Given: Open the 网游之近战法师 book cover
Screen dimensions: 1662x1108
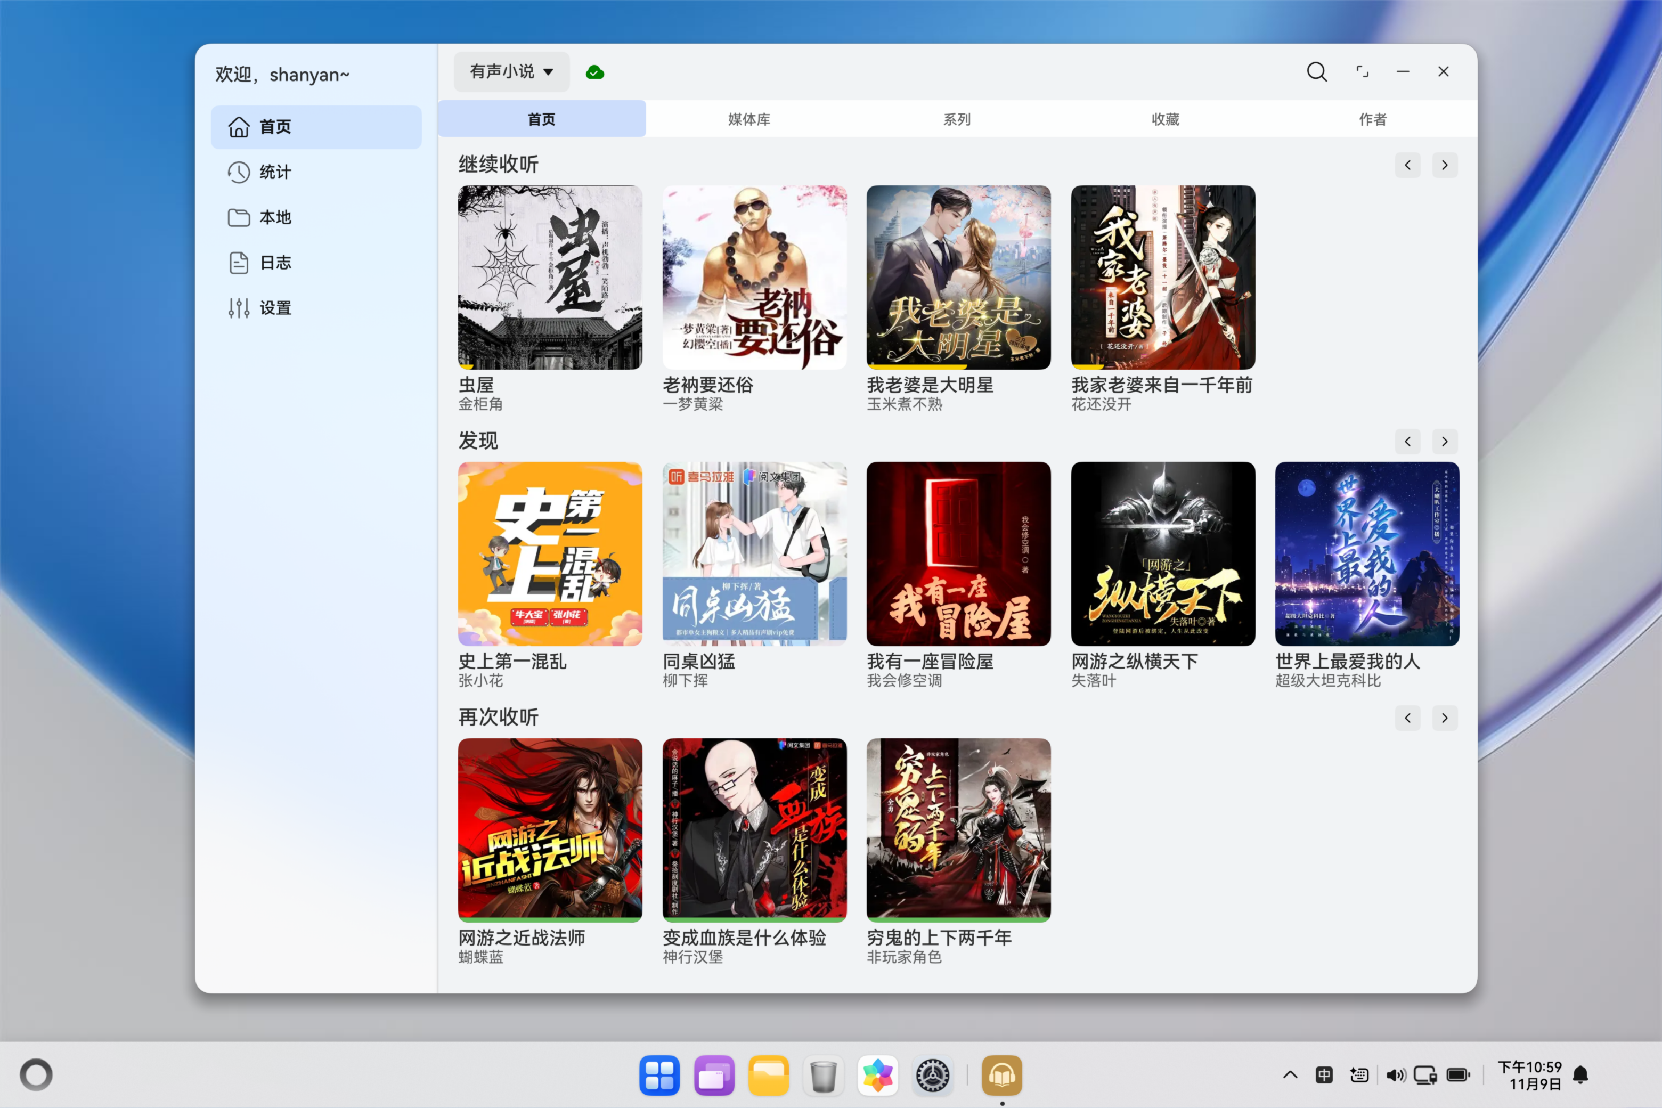Looking at the screenshot, I should (x=550, y=830).
